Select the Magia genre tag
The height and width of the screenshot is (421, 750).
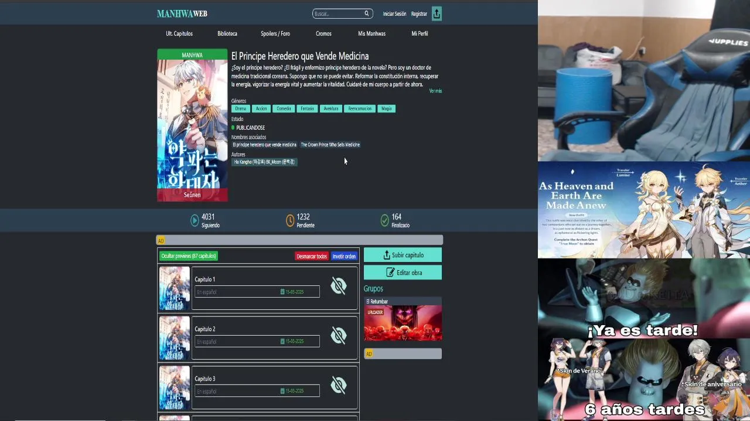coord(387,109)
